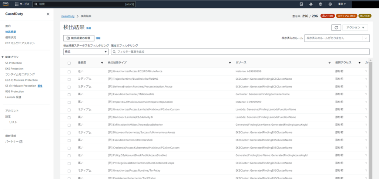
Task: Open Discovery:Kubernetes/SuccessfulAnonymousAccess finding
Action: (141, 132)
